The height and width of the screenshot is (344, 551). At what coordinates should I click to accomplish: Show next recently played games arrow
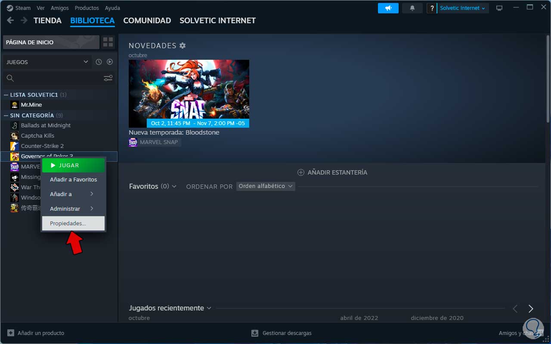[531, 308]
